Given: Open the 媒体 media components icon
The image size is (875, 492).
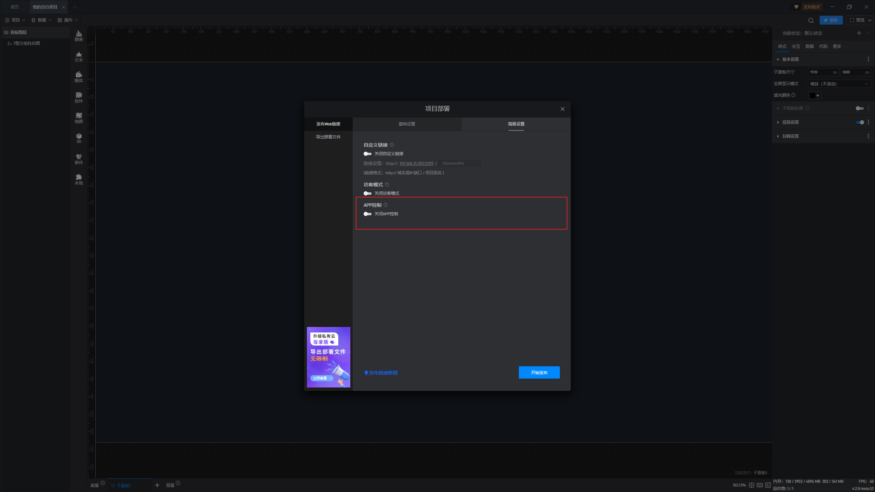Looking at the screenshot, I should pos(79,77).
